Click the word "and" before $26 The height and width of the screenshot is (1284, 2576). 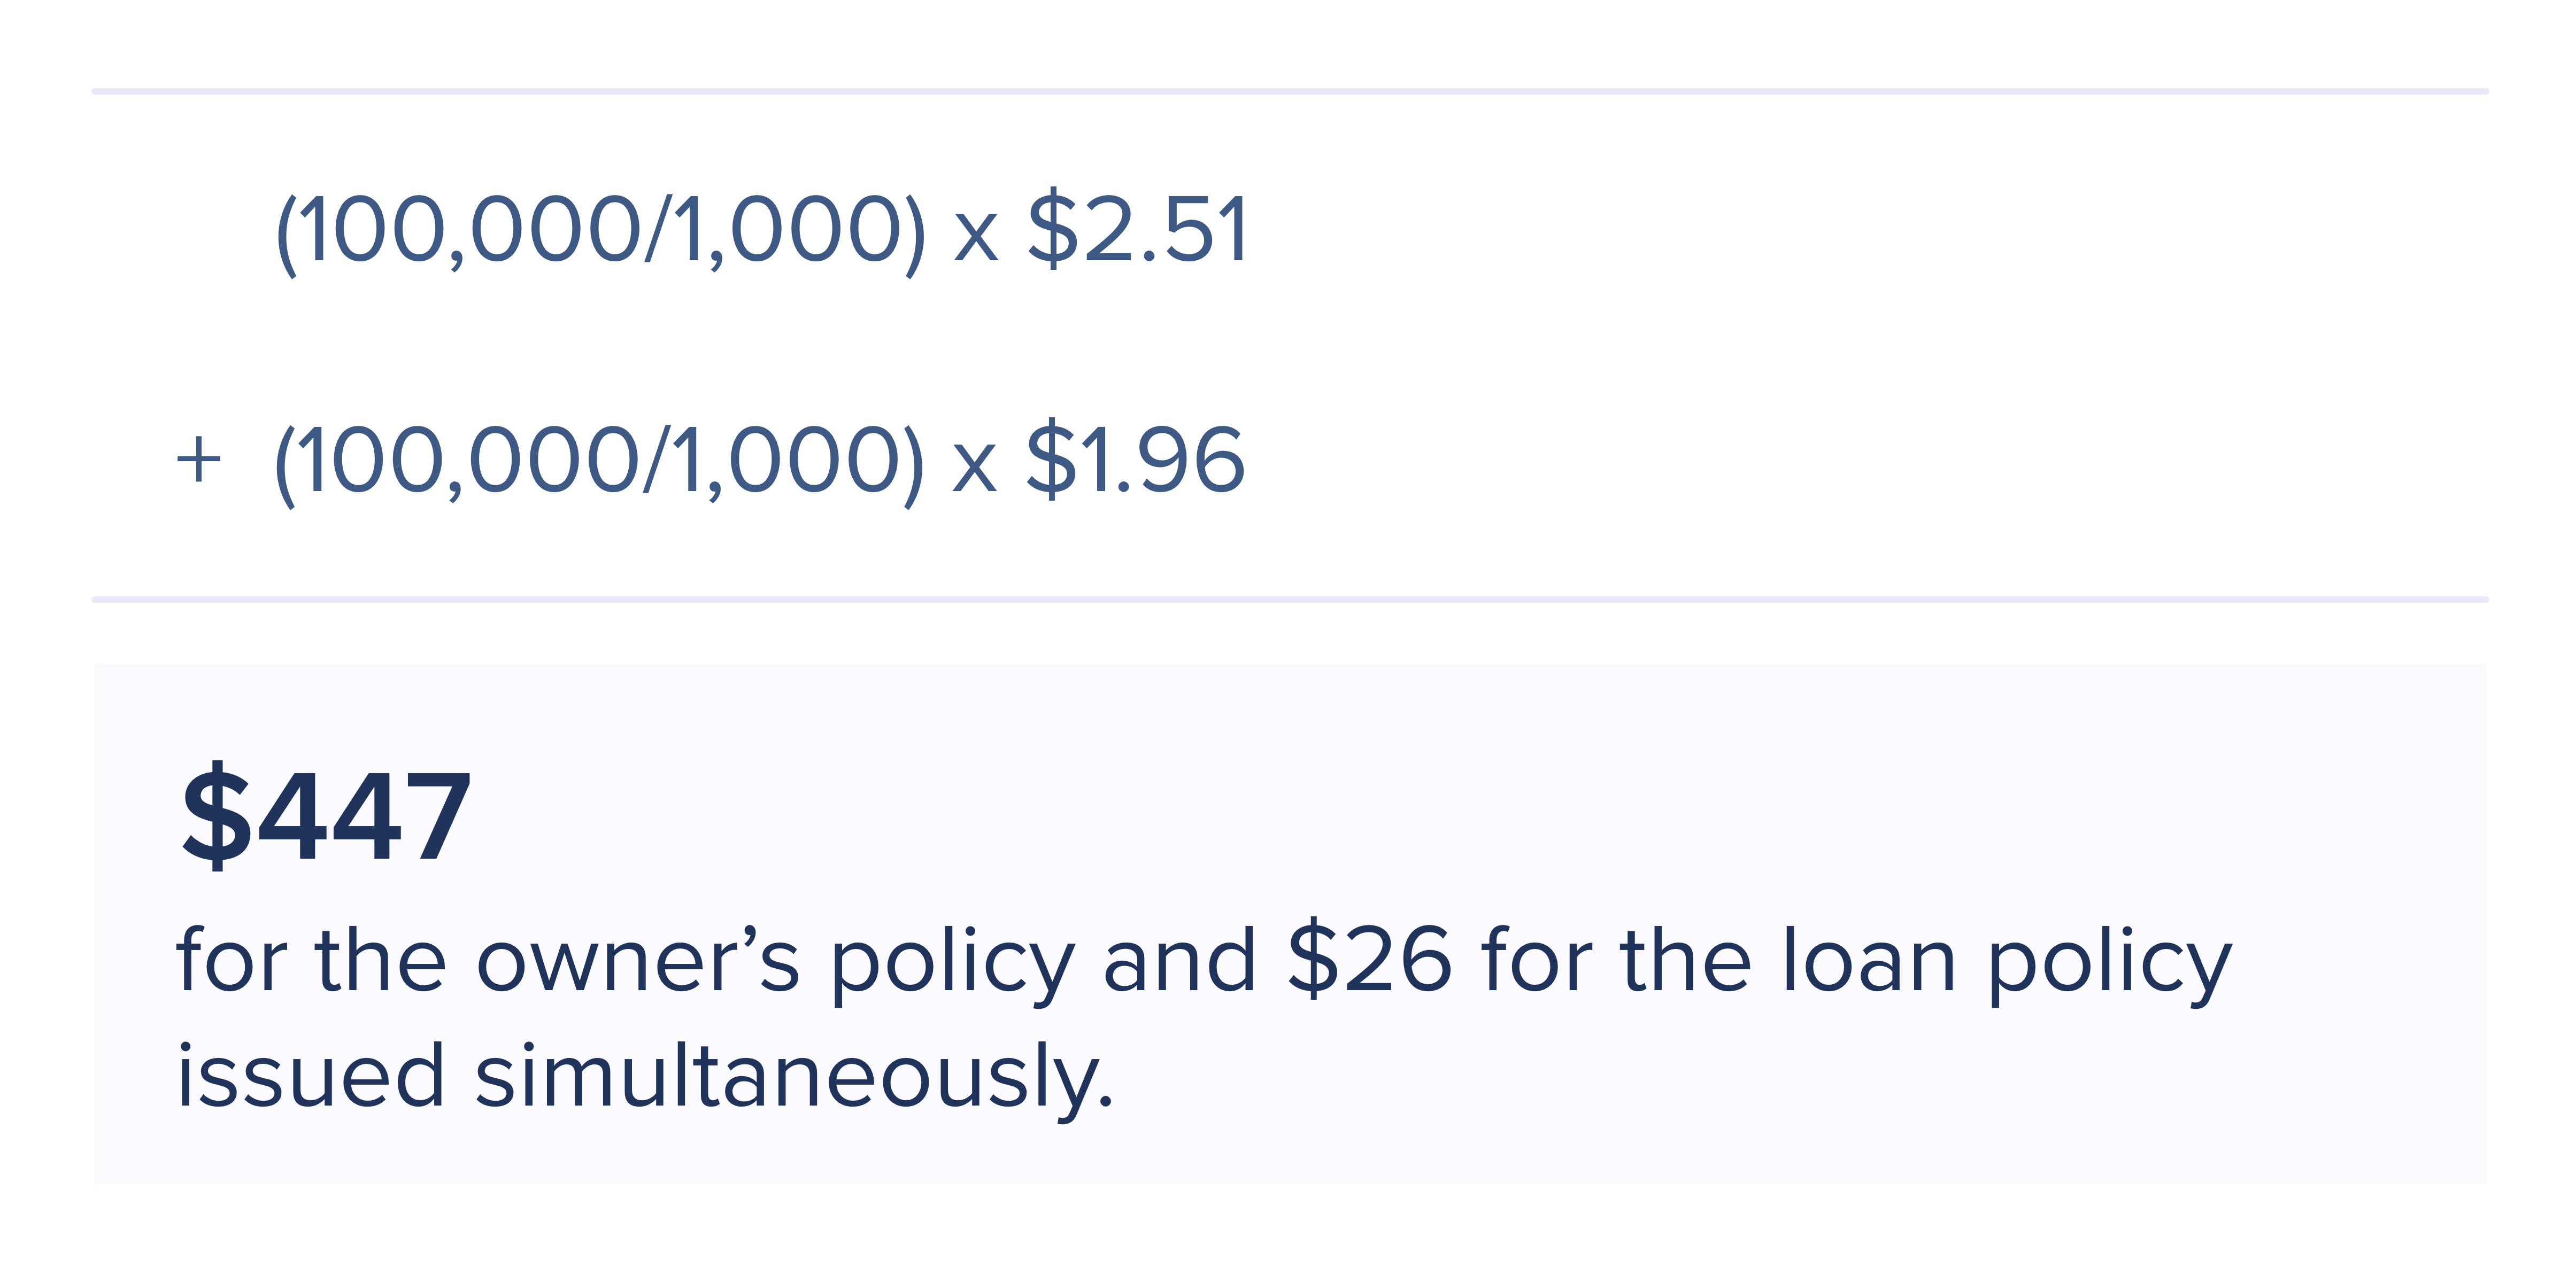[1179, 960]
